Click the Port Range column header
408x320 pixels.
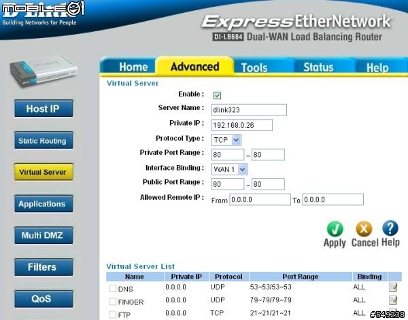pos(301,277)
